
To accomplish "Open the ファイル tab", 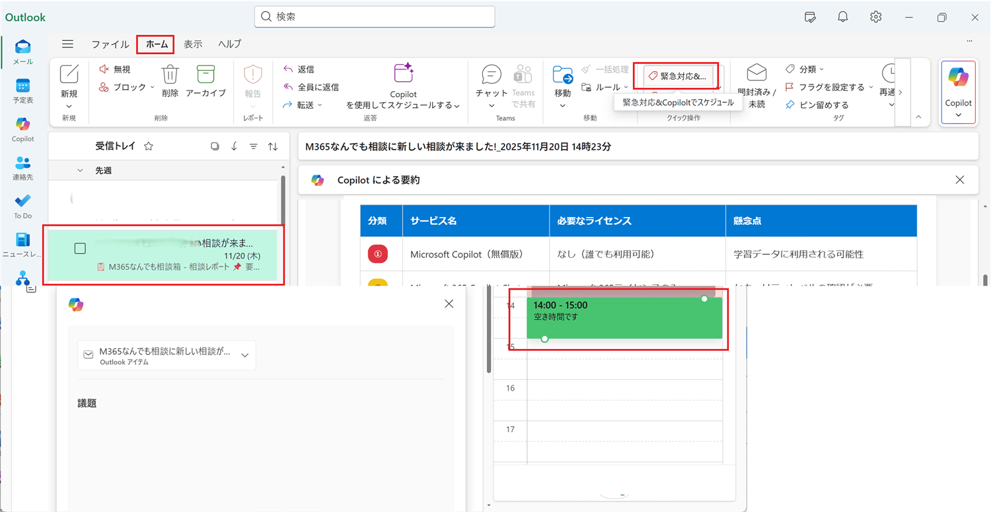I will tap(110, 44).
